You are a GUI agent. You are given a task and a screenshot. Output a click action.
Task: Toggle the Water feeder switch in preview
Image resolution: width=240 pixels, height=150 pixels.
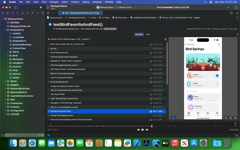pyautogui.click(x=217, y=85)
